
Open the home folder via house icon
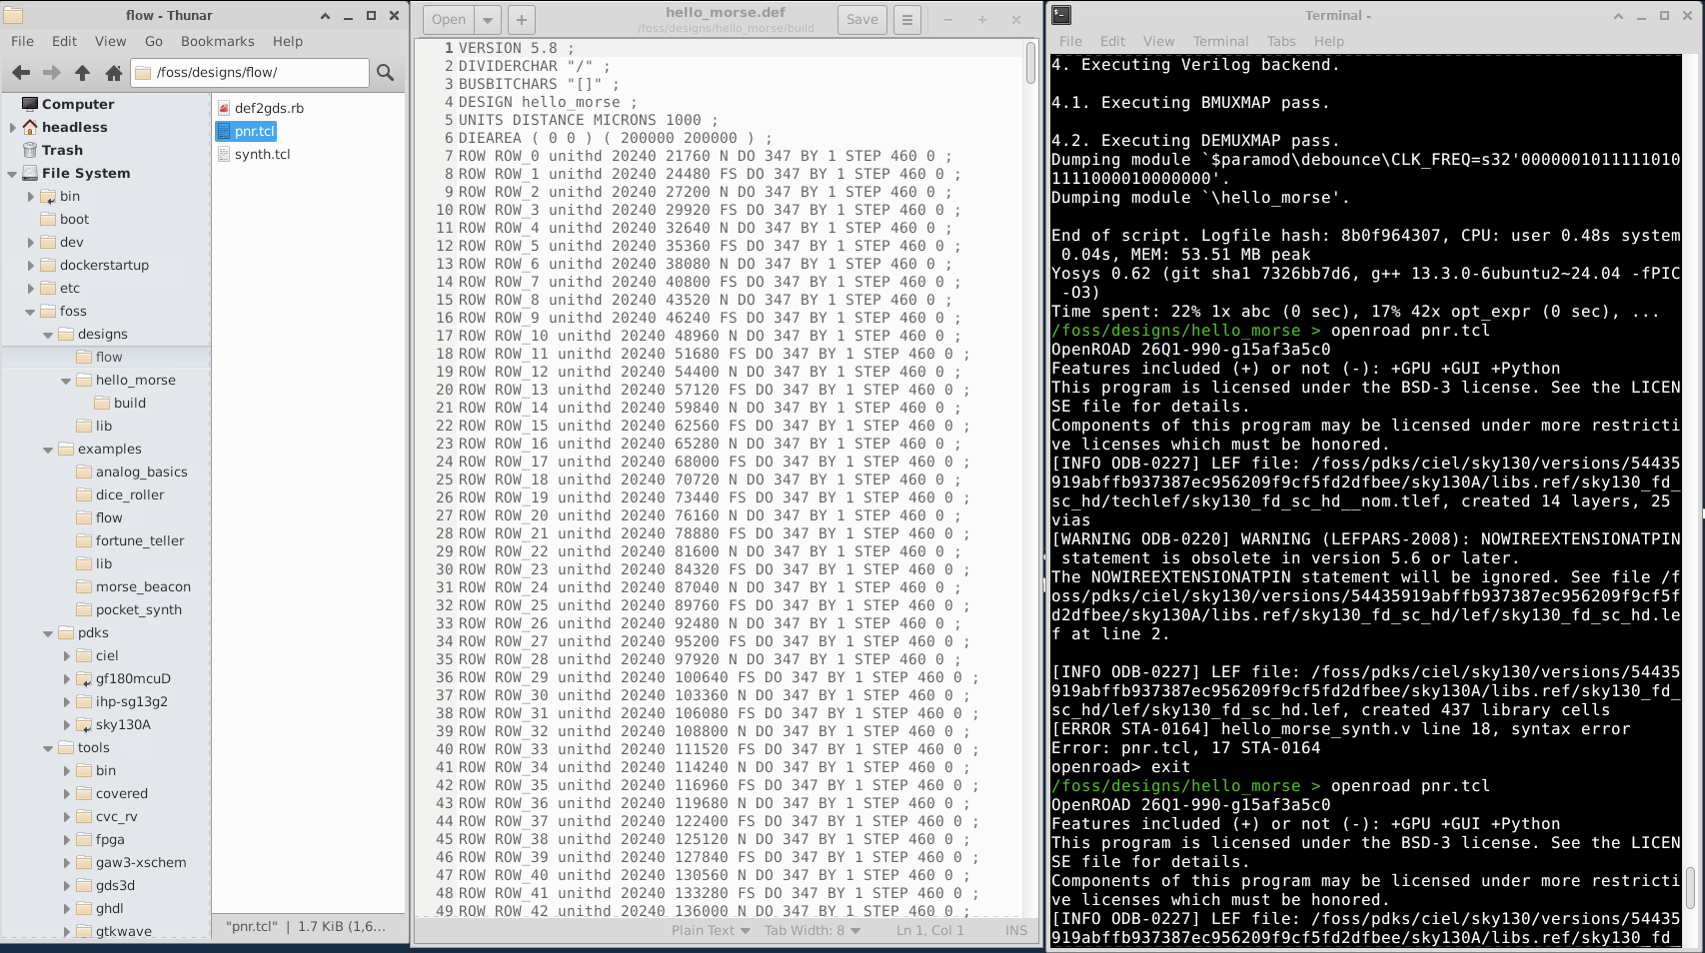tap(114, 72)
